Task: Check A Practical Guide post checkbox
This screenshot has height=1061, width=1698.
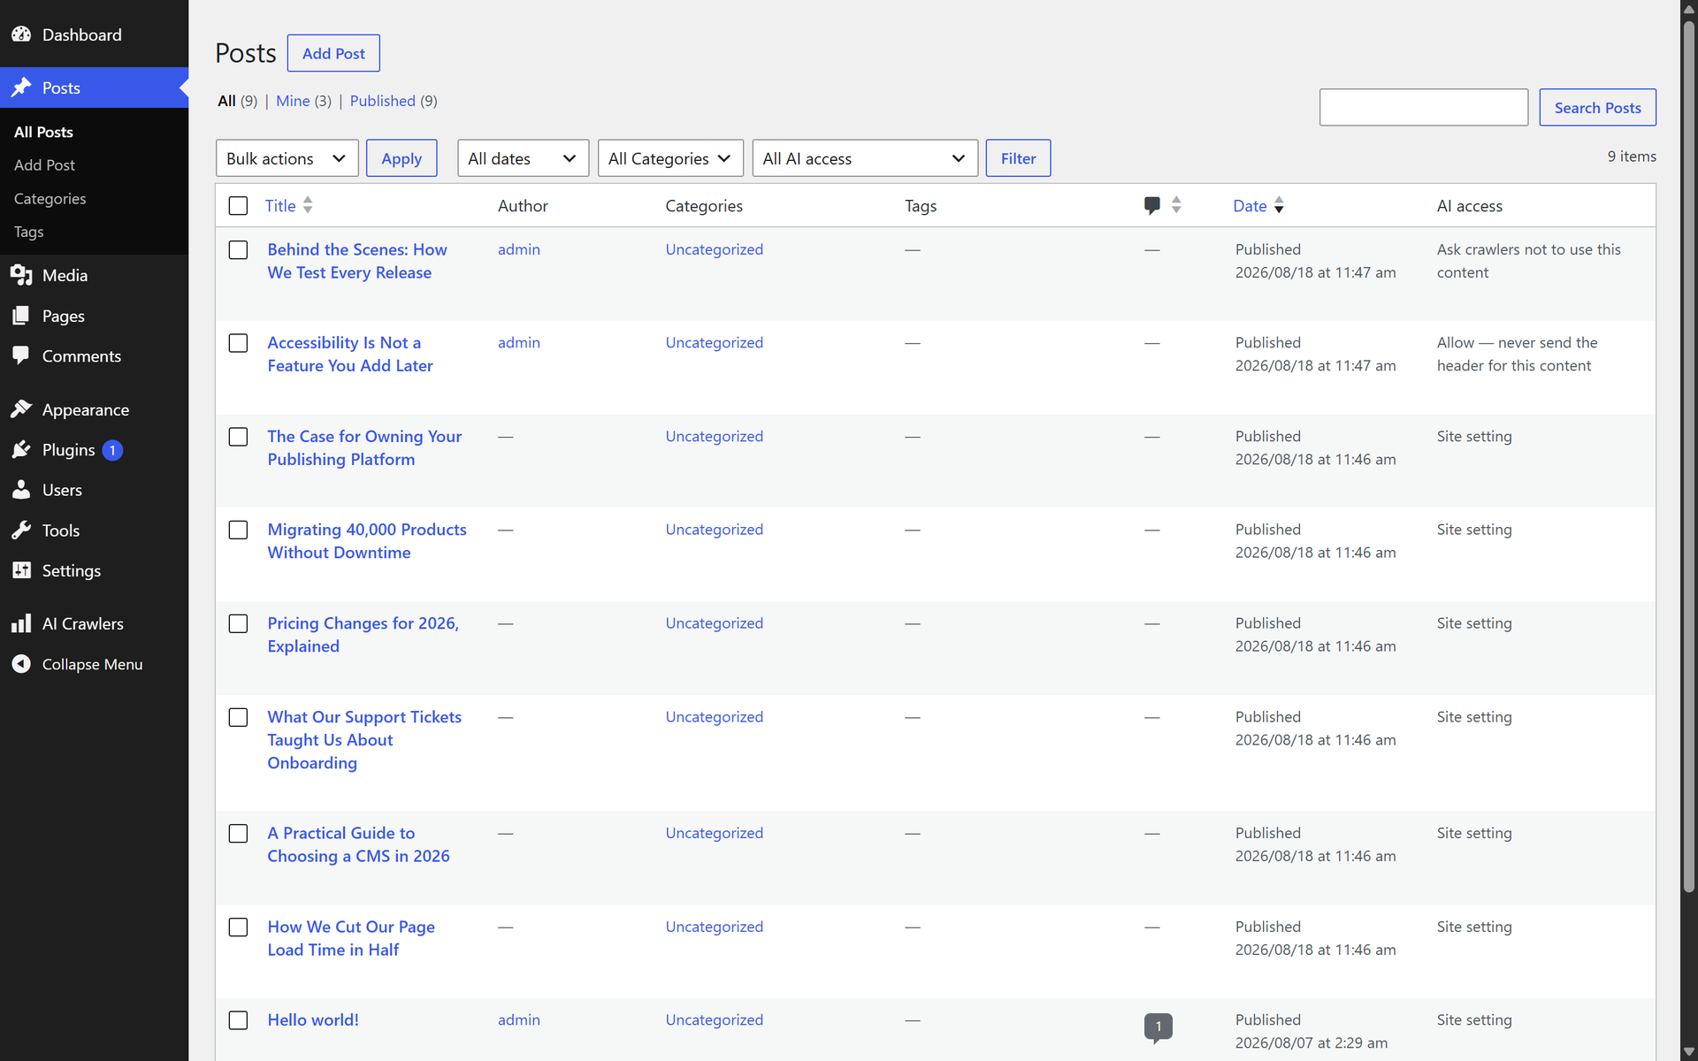Action: [x=238, y=834]
